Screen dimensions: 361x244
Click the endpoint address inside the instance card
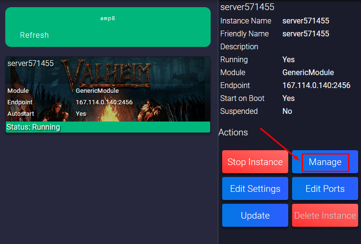tap(104, 102)
